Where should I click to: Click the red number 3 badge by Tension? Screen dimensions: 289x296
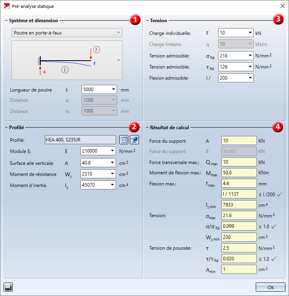[x=278, y=19]
